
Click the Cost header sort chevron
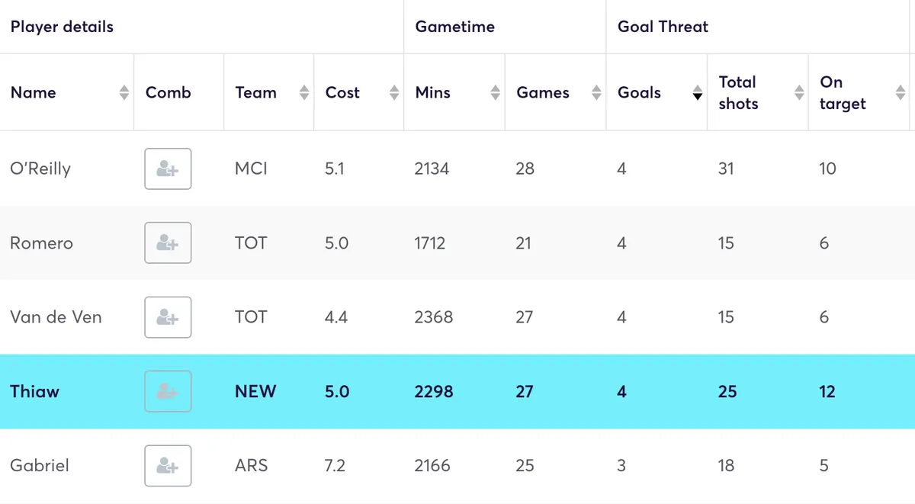(x=394, y=92)
